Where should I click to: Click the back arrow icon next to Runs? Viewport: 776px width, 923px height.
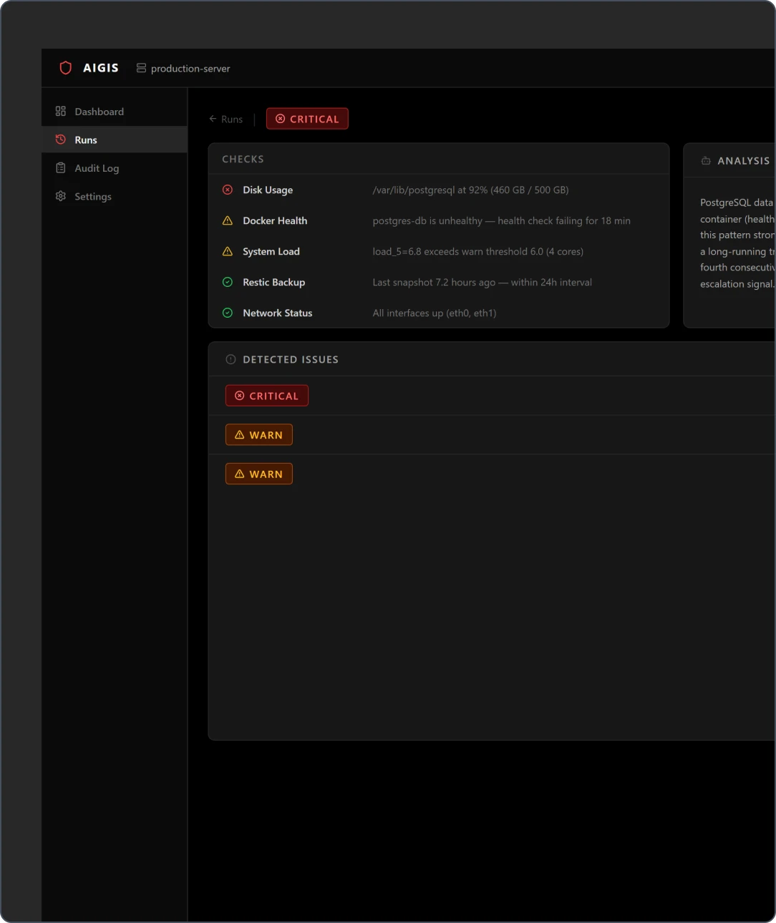coord(213,119)
